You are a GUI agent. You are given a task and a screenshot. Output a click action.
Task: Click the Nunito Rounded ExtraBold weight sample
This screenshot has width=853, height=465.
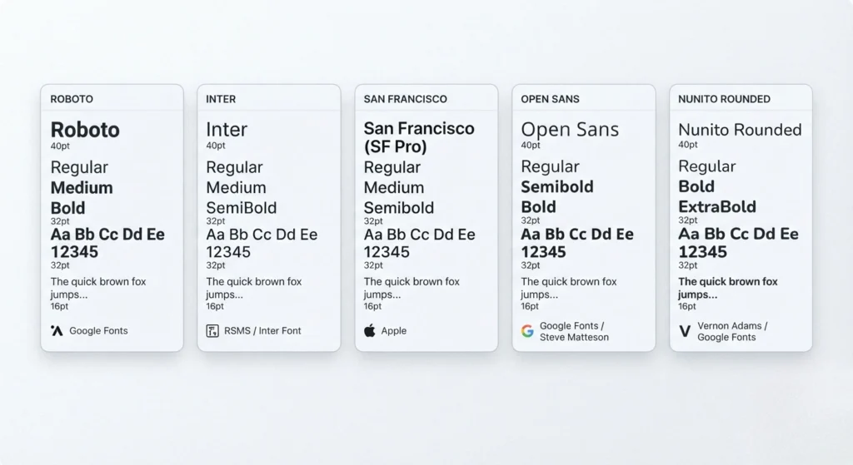pyautogui.click(x=717, y=206)
